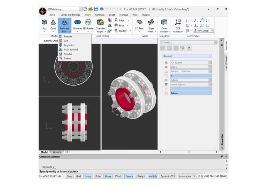
Task: Print the drawing using the printer icon
Action: click(101, 9)
